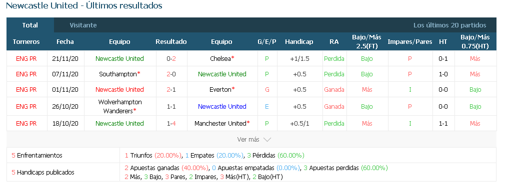The image size is (506, 188).
Task: Click Newcastle United in the 01/11/20 row
Action: click(x=119, y=89)
